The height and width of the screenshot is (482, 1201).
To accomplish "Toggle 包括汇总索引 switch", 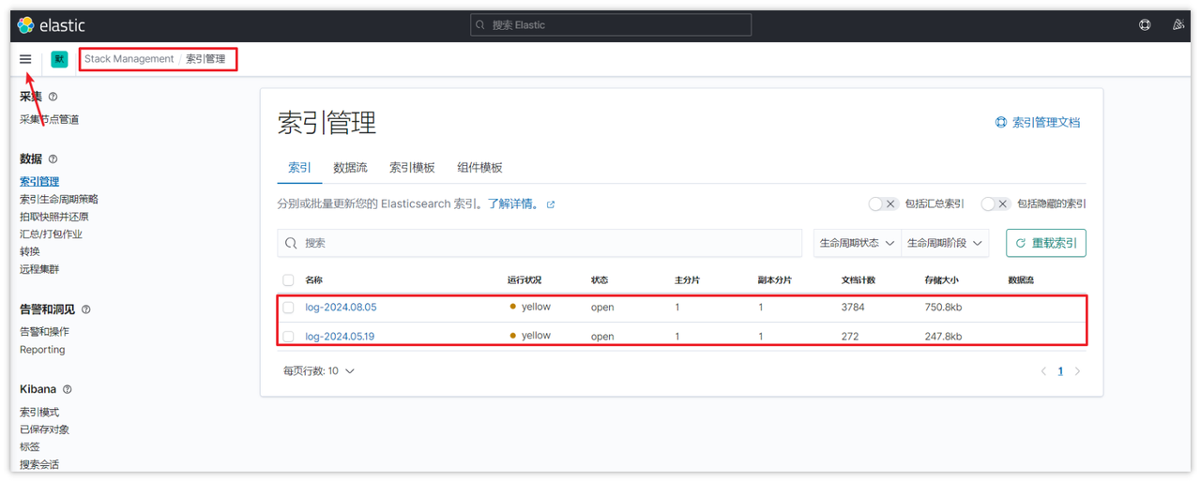I will point(883,203).
